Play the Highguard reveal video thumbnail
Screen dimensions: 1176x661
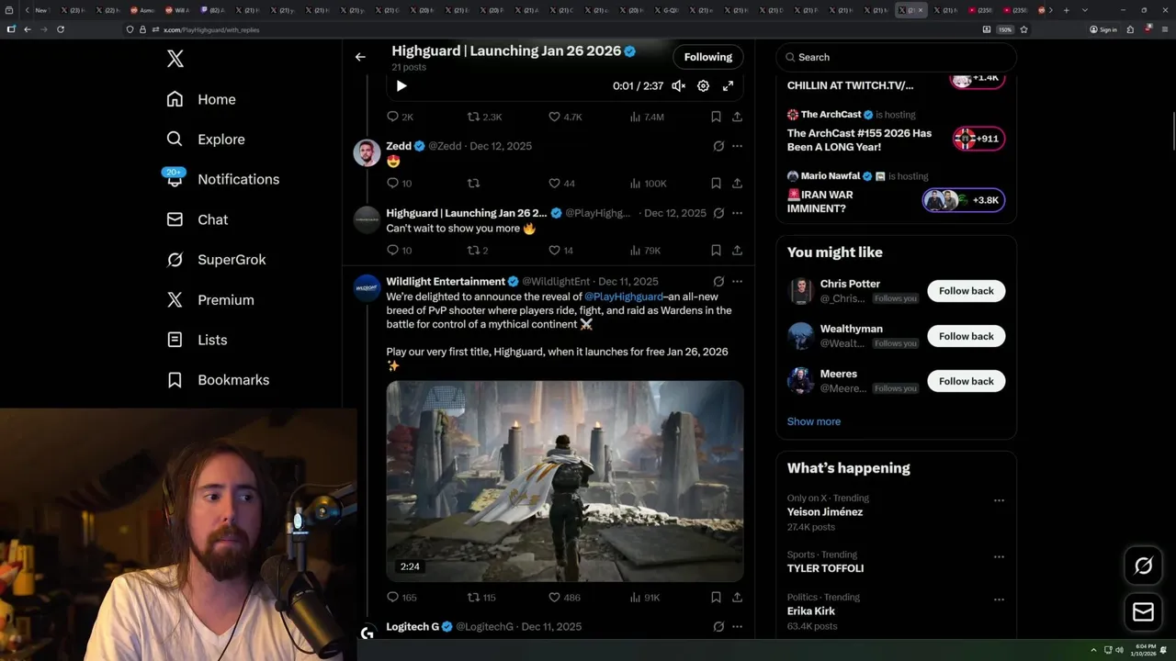click(x=564, y=481)
